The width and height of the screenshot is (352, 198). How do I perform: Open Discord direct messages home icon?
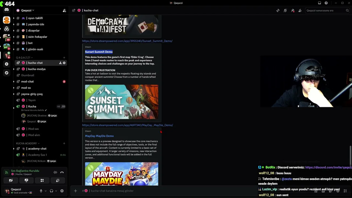(7, 10)
